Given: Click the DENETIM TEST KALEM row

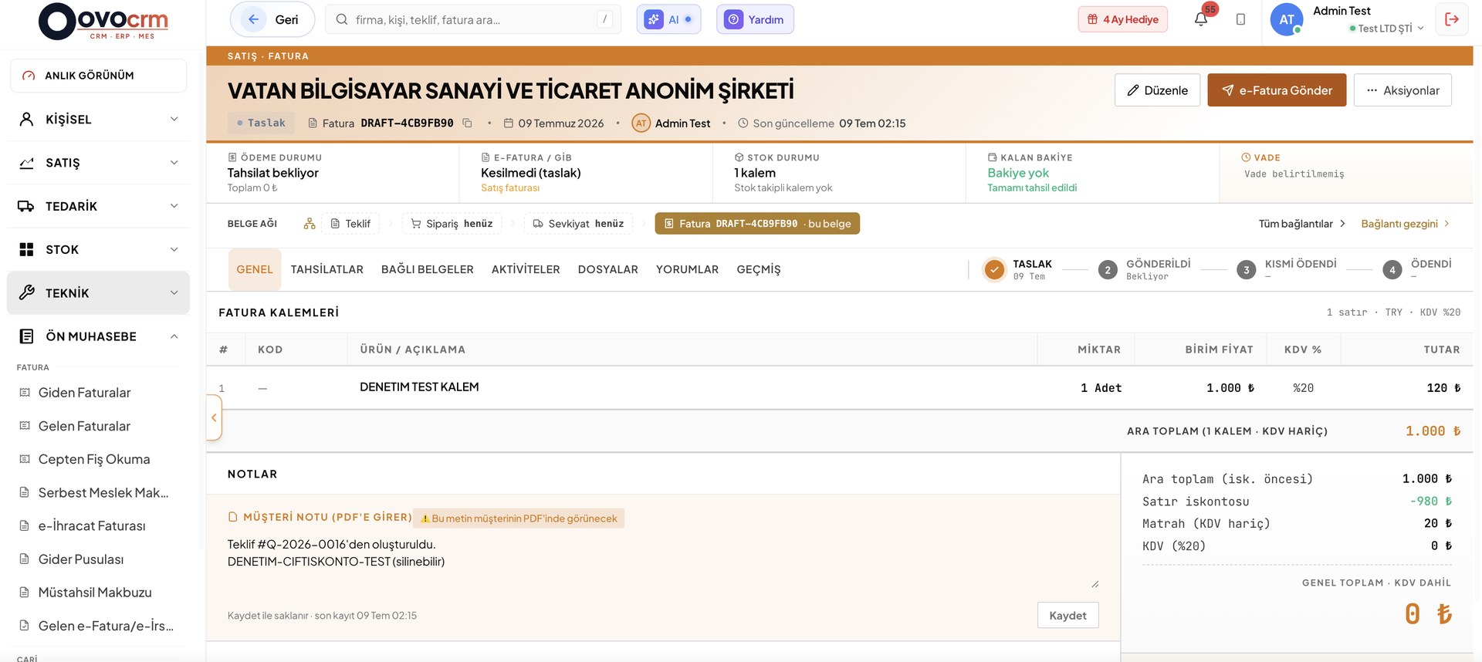Looking at the screenshot, I should pyautogui.click(x=840, y=387).
